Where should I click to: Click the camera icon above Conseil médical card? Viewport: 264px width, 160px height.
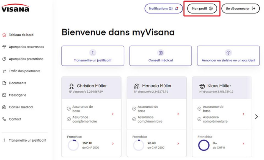click(x=161, y=52)
